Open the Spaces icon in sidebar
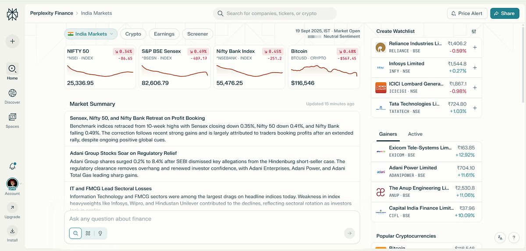This screenshot has height=251, width=526. [12, 117]
